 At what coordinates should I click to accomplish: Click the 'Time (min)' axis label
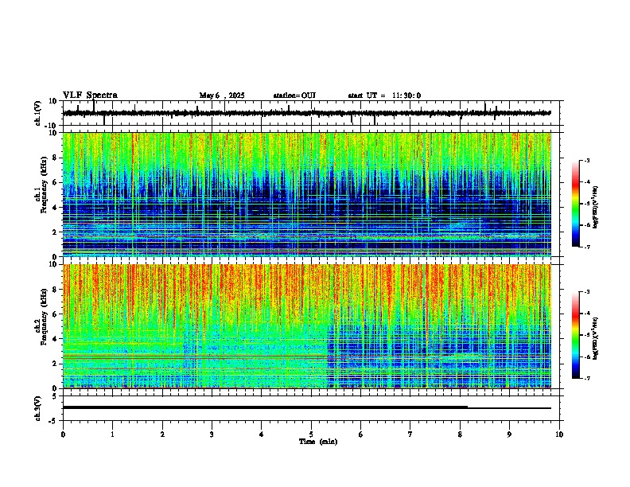pyautogui.click(x=318, y=442)
